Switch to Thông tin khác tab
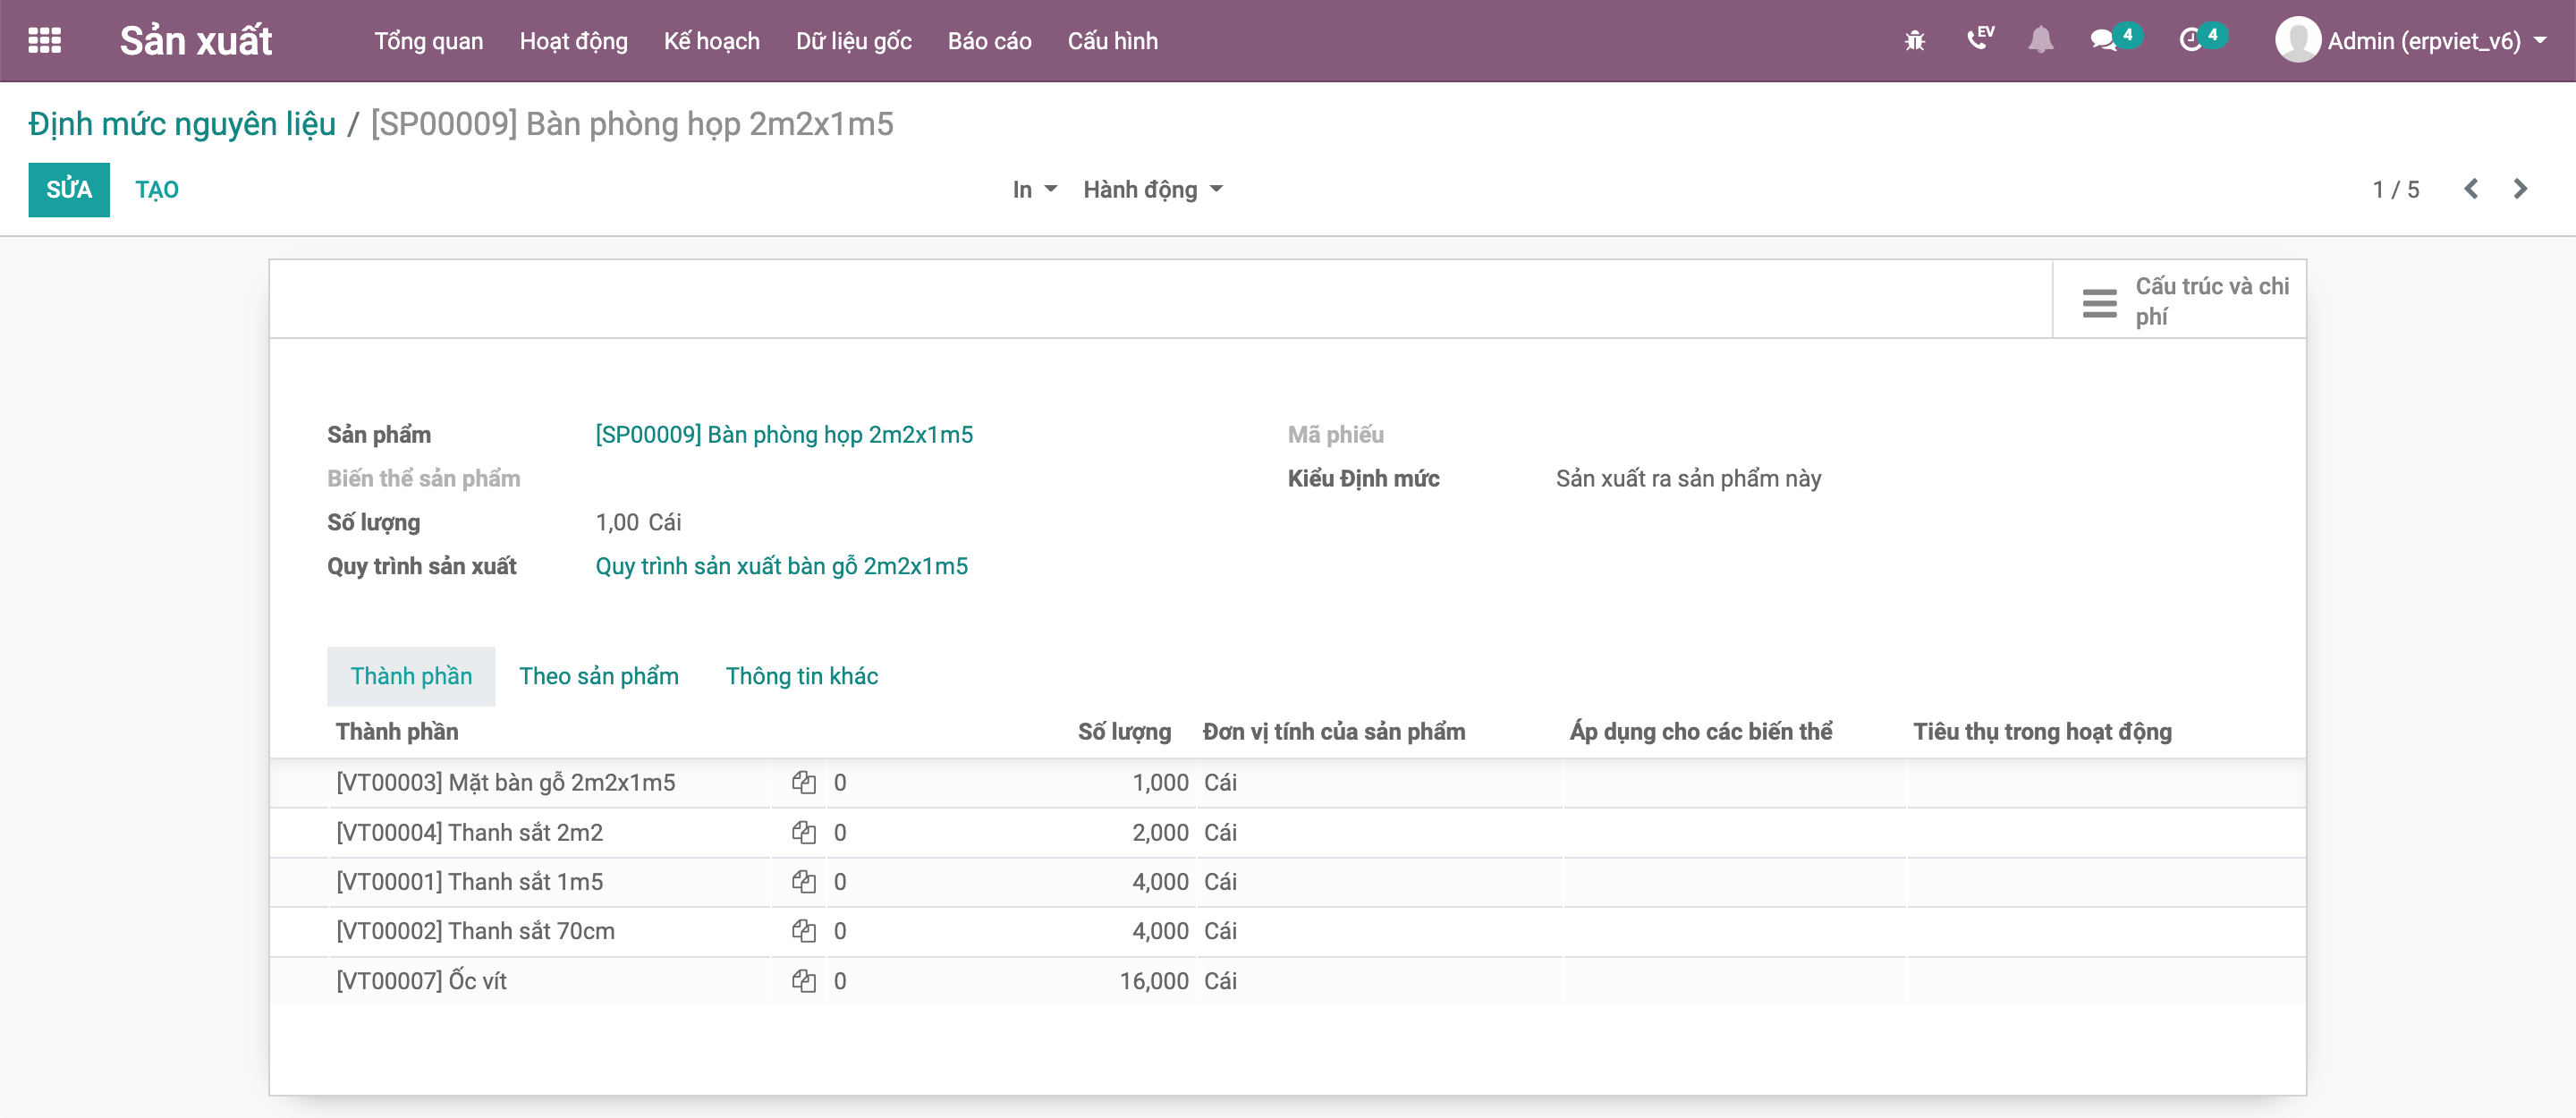The height and width of the screenshot is (1118, 2576). pos(801,676)
